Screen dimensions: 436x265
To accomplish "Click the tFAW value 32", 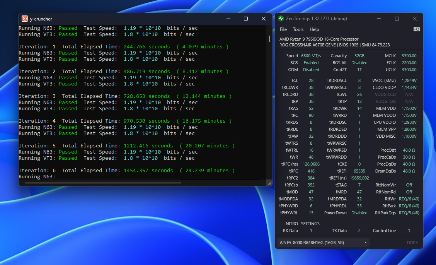I will tap(311, 136).
